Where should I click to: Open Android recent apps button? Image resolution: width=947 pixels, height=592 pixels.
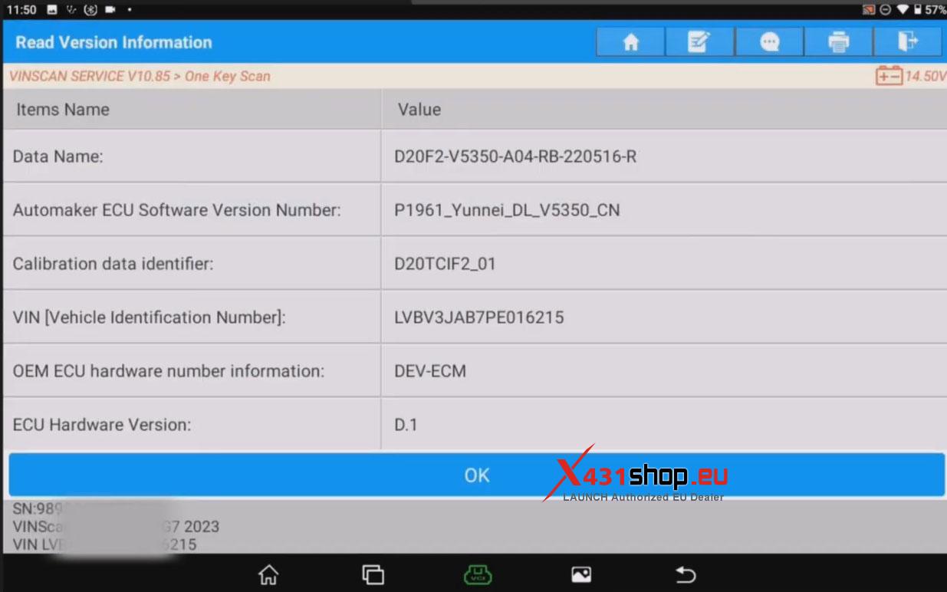pyautogui.click(x=373, y=574)
